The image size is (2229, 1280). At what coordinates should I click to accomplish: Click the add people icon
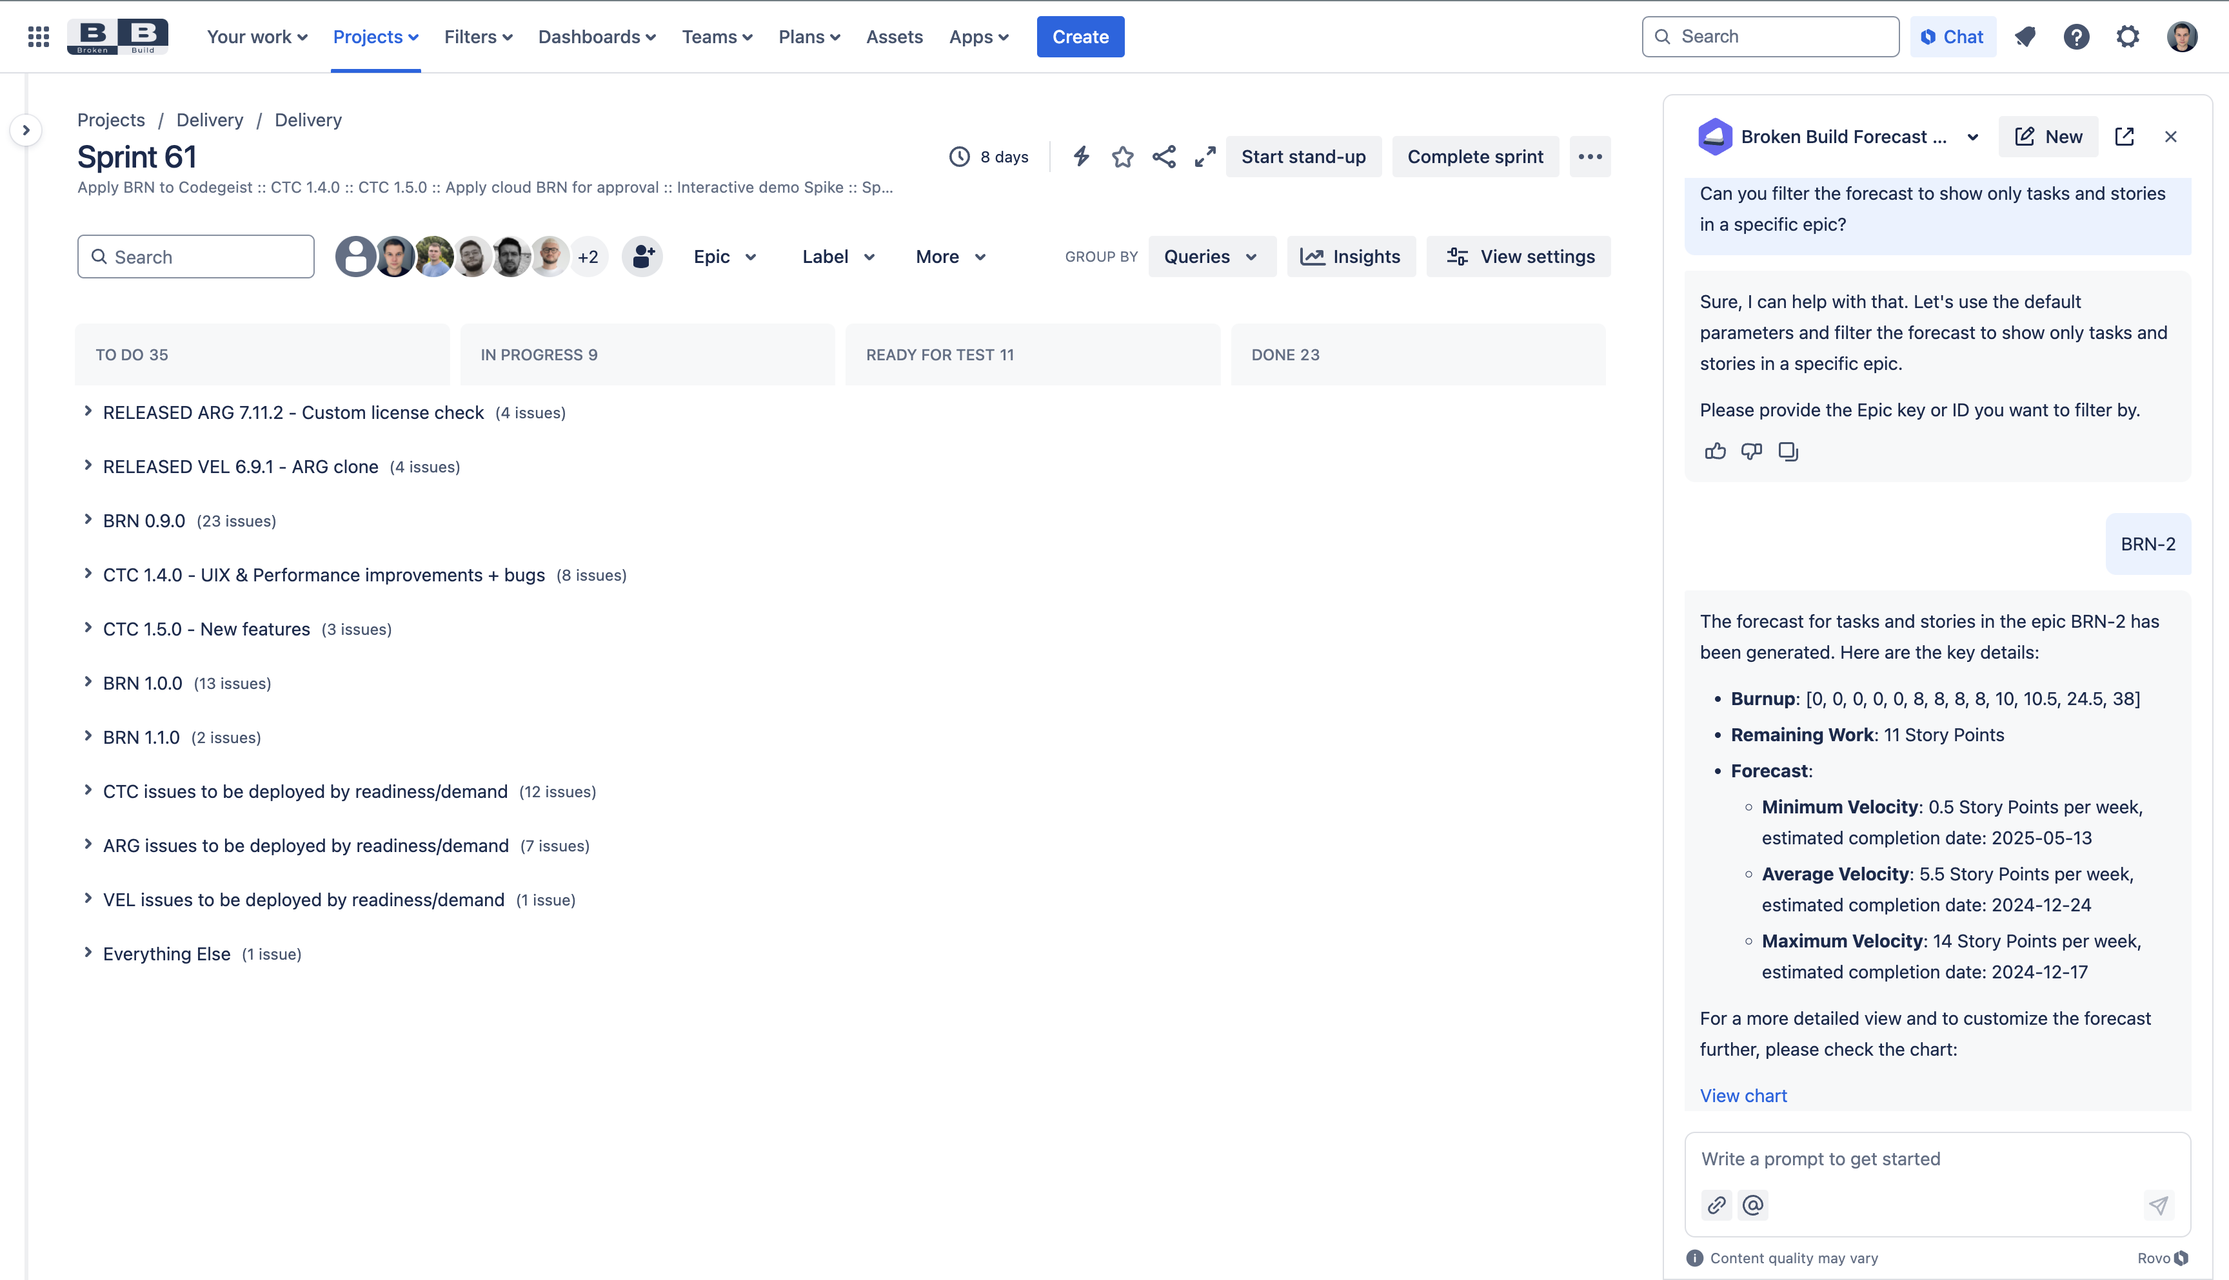click(642, 257)
